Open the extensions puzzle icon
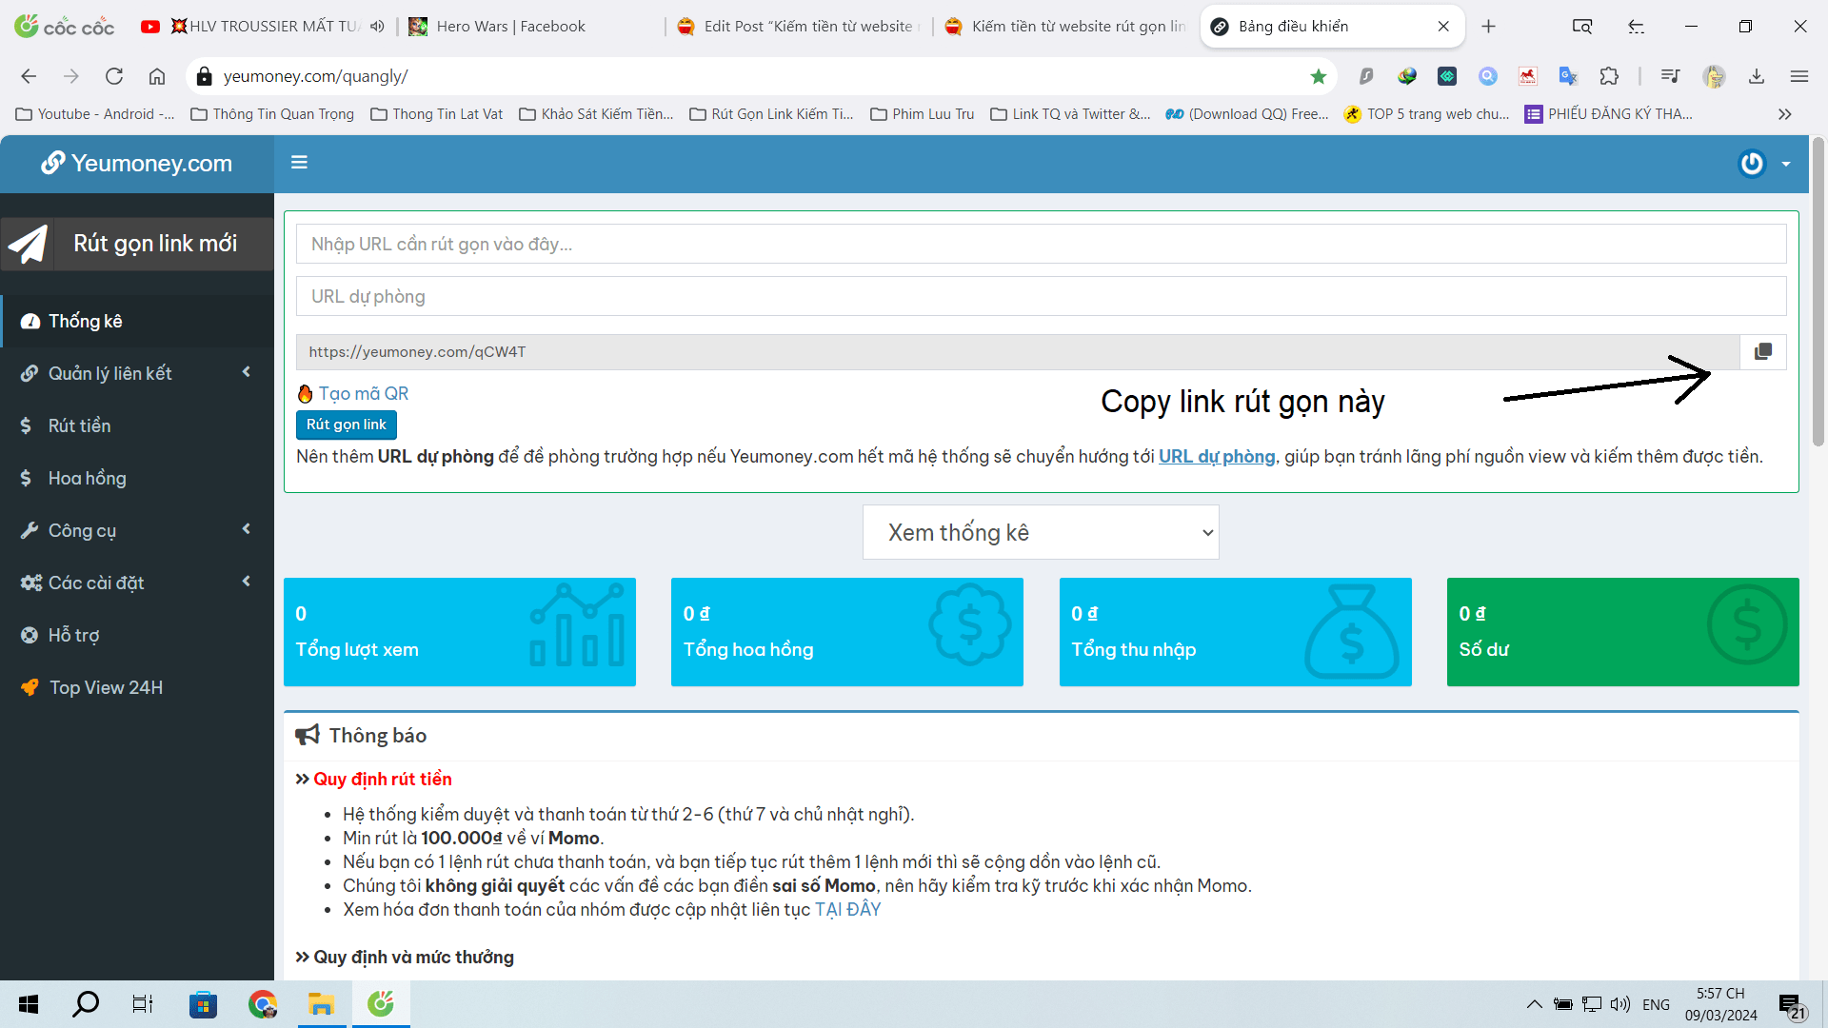 (1609, 76)
